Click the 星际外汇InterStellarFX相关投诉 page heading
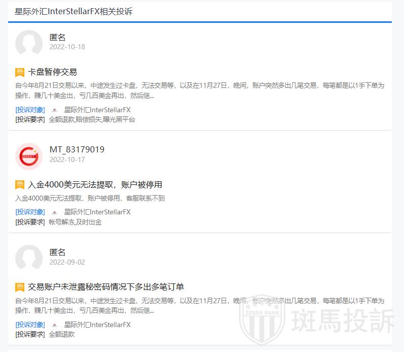The image size is (404, 352). 74,11
